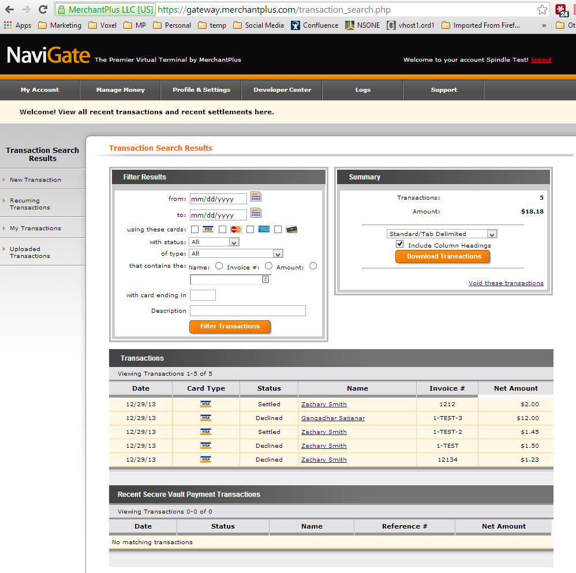Open the Profile & Settings menu

201,90
